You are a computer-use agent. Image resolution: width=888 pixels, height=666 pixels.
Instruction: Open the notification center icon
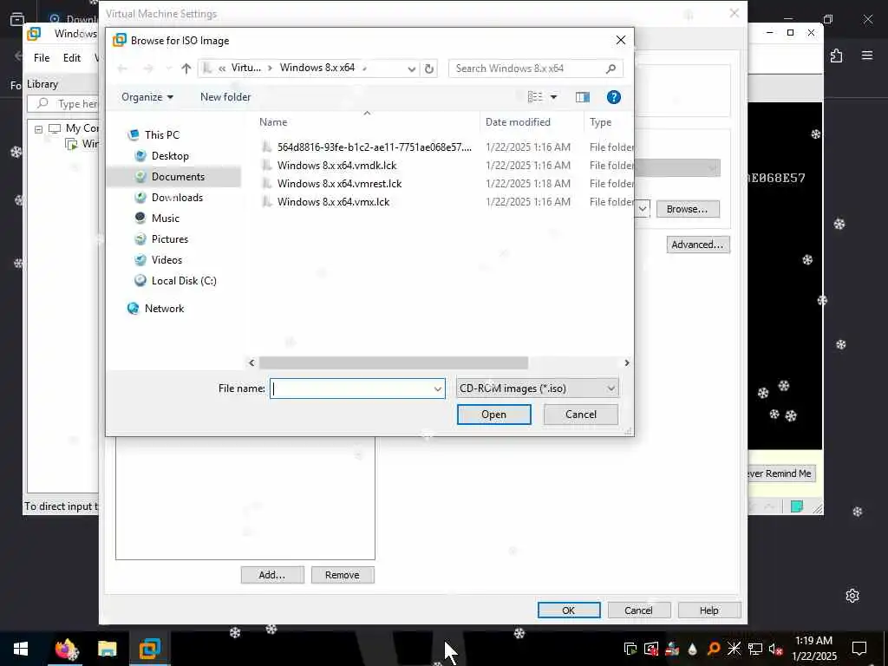coord(859,649)
